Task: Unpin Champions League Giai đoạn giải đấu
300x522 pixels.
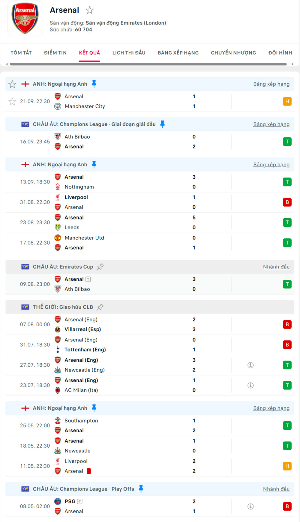Action: pos(162,124)
